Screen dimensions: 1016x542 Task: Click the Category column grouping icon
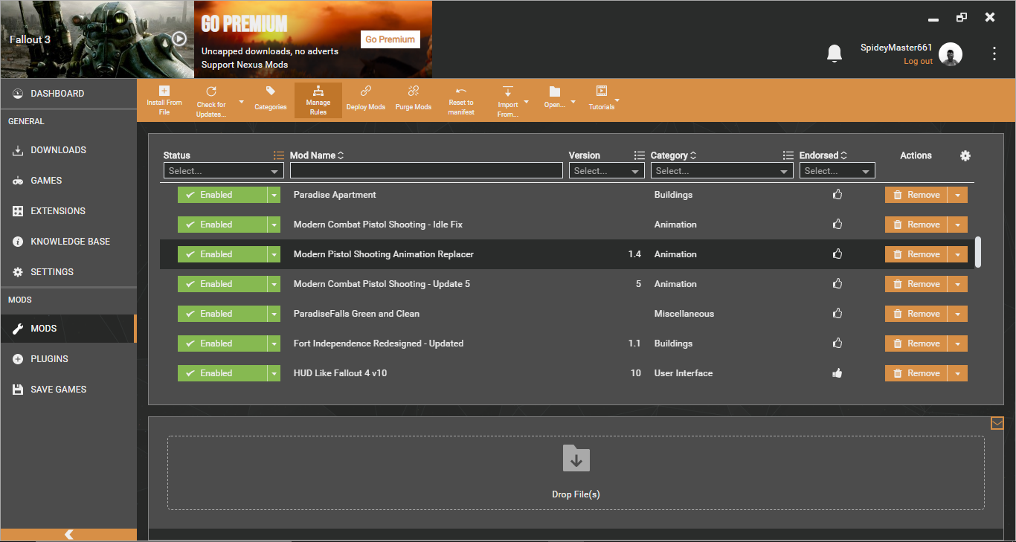[x=788, y=155]
